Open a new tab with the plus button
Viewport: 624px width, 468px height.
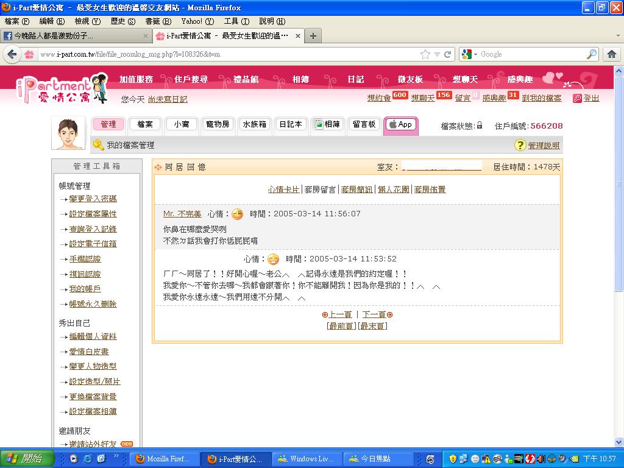click(313, 36)
